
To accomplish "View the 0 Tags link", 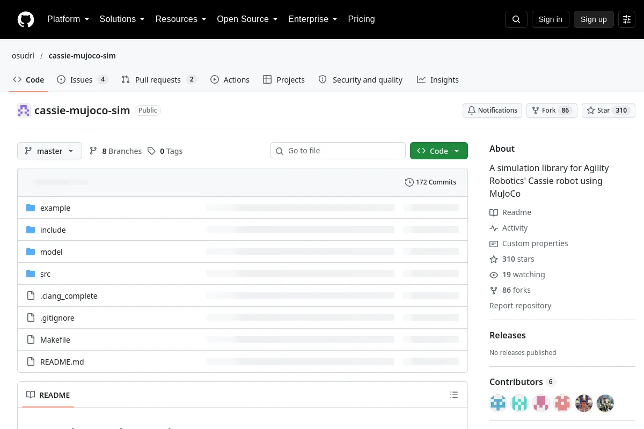I will [x=165, y=151].
